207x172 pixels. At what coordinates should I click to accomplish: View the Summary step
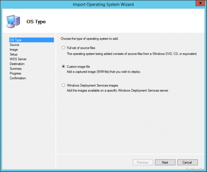(x=16, y=69)
